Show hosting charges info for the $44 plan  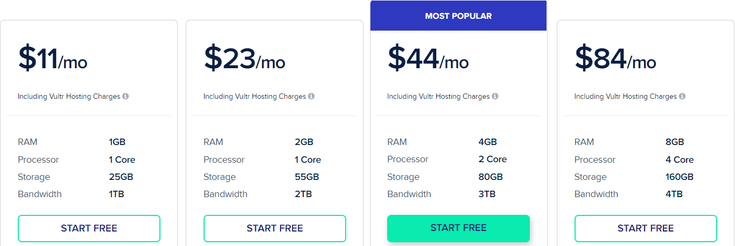click(x=495, y=97)
